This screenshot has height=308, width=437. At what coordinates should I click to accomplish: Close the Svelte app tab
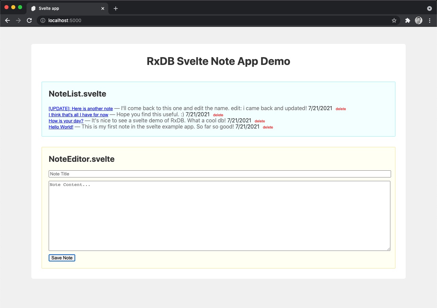click(x=103, y=8)
